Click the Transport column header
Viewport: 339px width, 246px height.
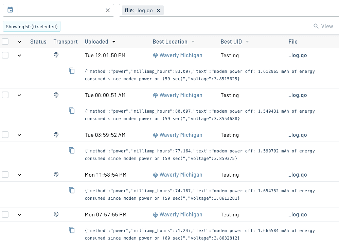(x=66, y=42)
